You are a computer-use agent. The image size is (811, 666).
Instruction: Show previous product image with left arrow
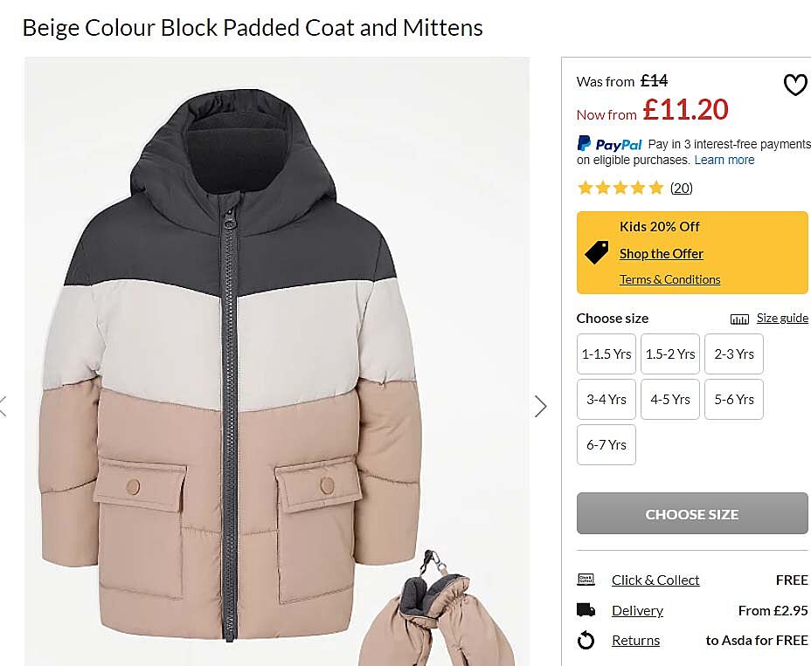pos(3,406)
